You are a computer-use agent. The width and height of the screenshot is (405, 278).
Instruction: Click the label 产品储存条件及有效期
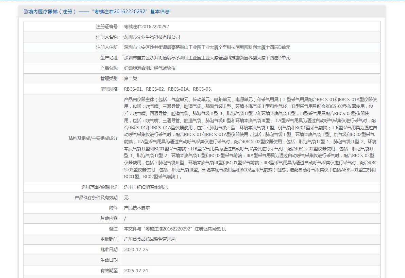click(x=96, y=198)
